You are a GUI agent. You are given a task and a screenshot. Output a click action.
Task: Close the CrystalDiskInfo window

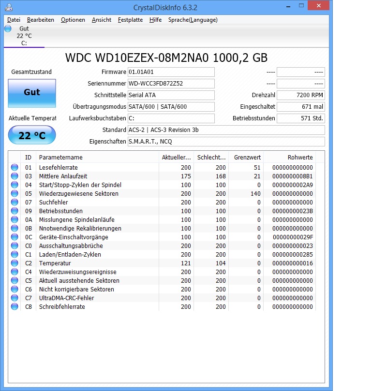(319, 6)
